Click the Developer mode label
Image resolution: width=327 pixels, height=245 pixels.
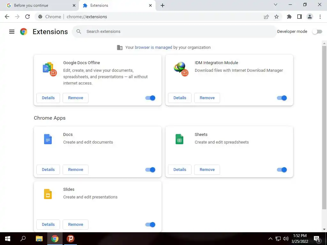click(292, 32)
